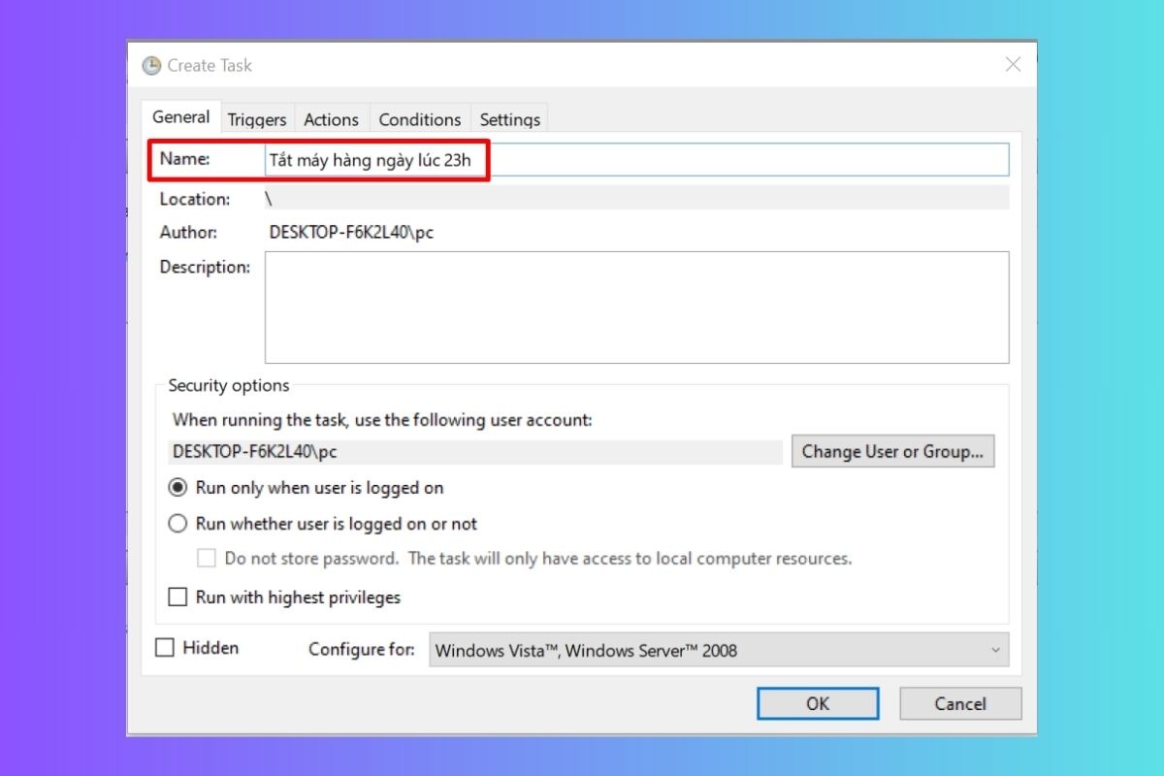
Task: Click the Change User or Group button
Action: [892, 451]
